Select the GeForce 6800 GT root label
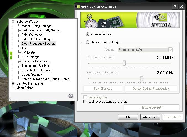 tap(28, 22)
